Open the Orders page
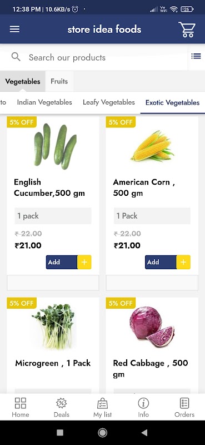 pos(184,407)
